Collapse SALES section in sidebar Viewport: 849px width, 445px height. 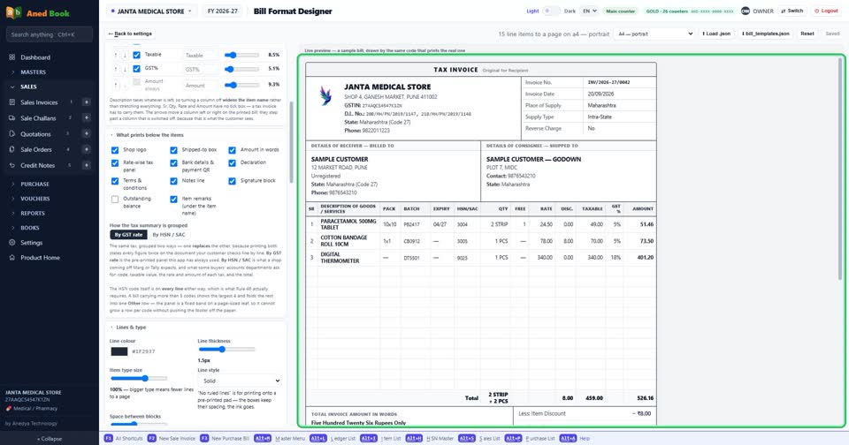click(28, 87)
